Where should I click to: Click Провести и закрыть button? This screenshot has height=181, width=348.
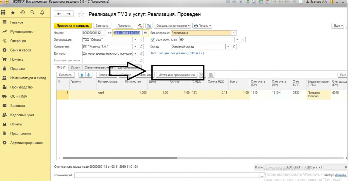point(73,26)
